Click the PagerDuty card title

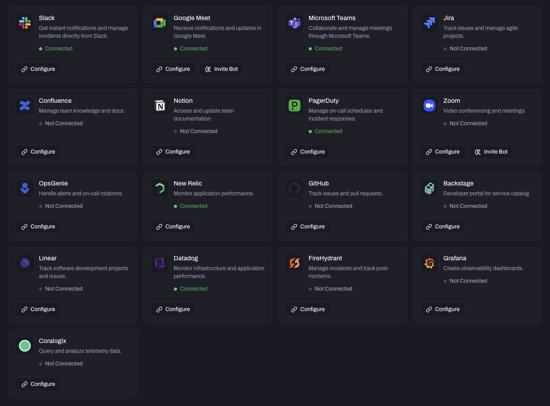[x=324, y=101]
